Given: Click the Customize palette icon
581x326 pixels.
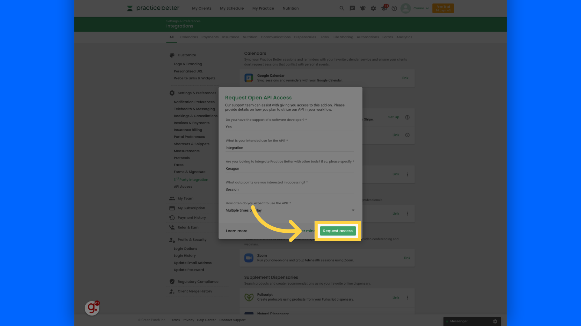Looking at the screenshot, I should click(x=172, y=55).
